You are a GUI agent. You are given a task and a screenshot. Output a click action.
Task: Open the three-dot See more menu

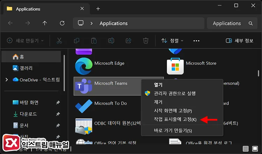[x=196, y=41]
